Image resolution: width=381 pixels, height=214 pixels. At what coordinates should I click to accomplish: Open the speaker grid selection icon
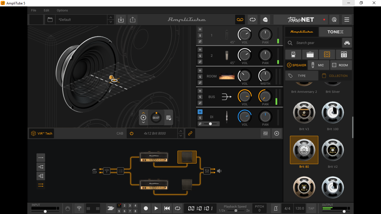click(168, 118)
